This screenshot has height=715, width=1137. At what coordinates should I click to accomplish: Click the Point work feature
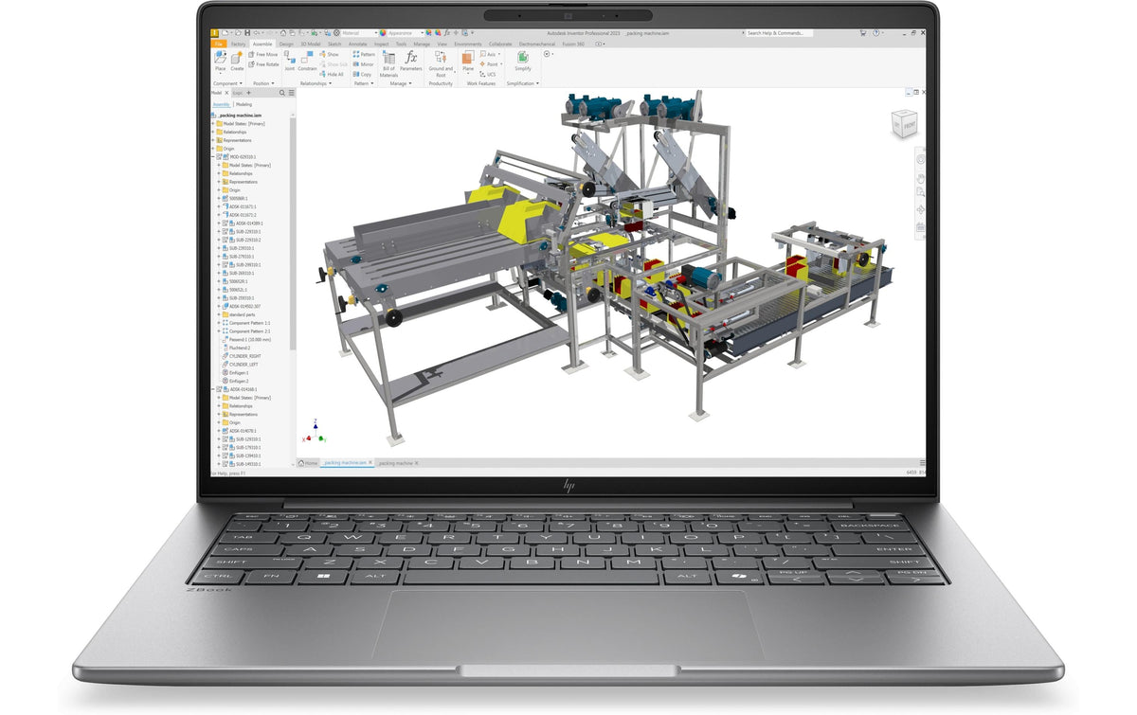coord(490,64)
